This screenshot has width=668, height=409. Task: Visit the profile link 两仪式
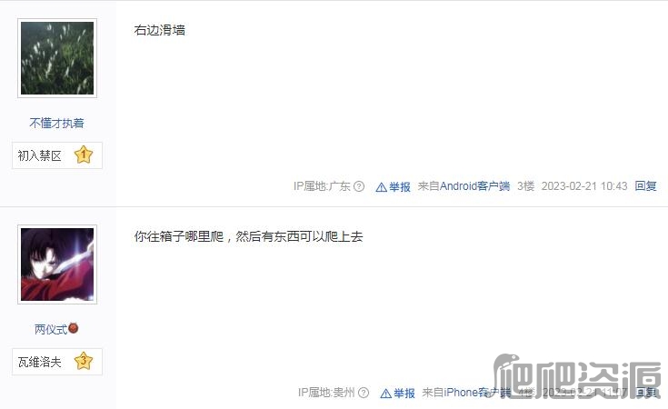coord(51,329)
